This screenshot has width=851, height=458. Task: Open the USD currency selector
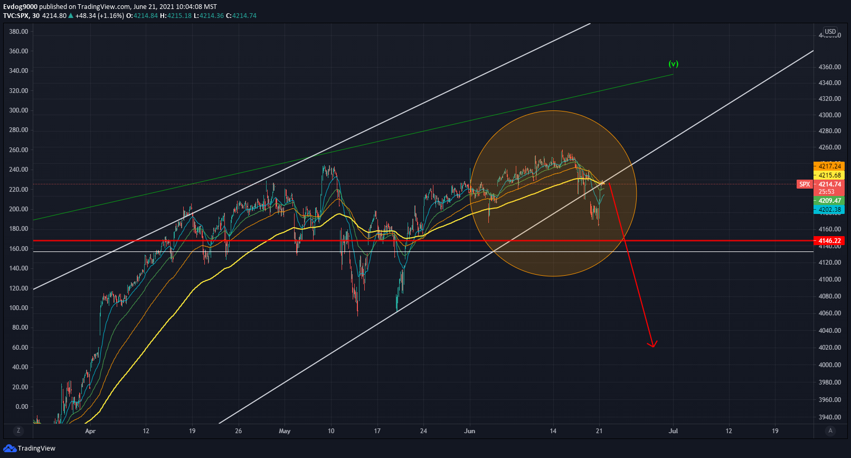click(x=830, y=32)
